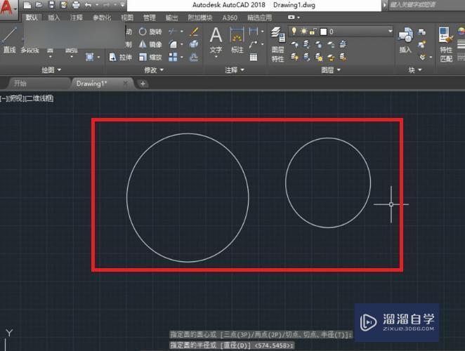Click the keyword search field
The height and width of the screenshot is (351, 465).
coord(426,5)
